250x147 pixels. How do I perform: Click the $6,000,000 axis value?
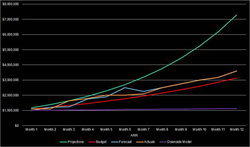(11, 34)
